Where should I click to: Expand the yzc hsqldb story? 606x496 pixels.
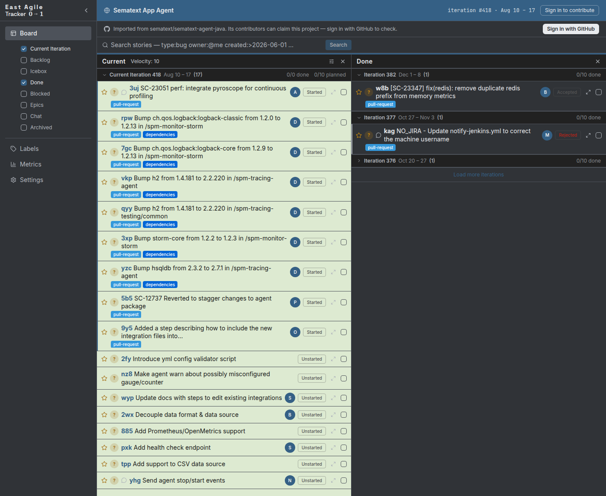pos(333,272)
